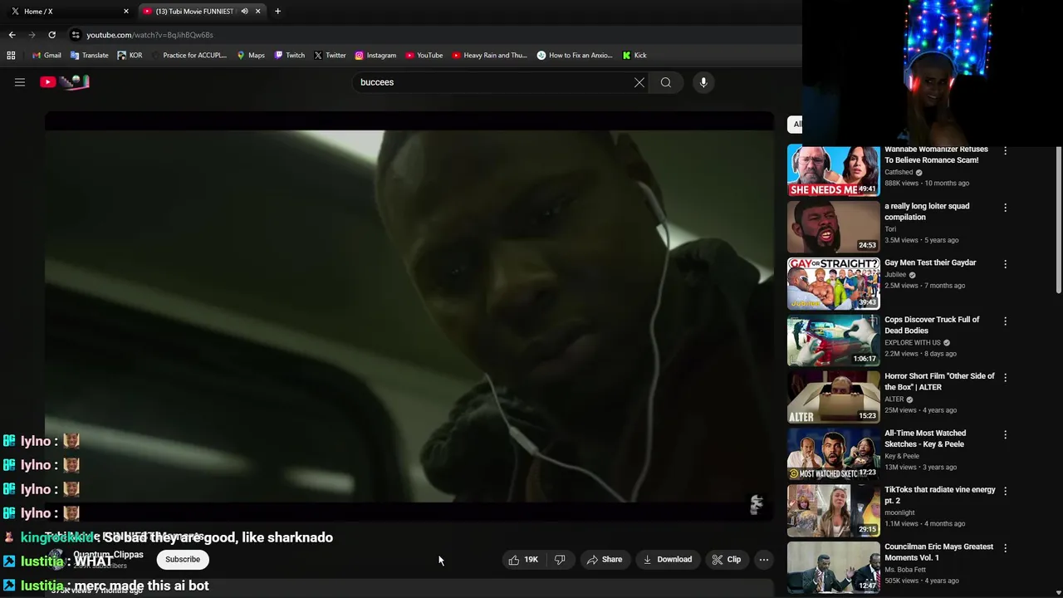Viewport: 1063px width, 598px height.
Task: Create a Clip with scissors button
Action: (726, 560)
